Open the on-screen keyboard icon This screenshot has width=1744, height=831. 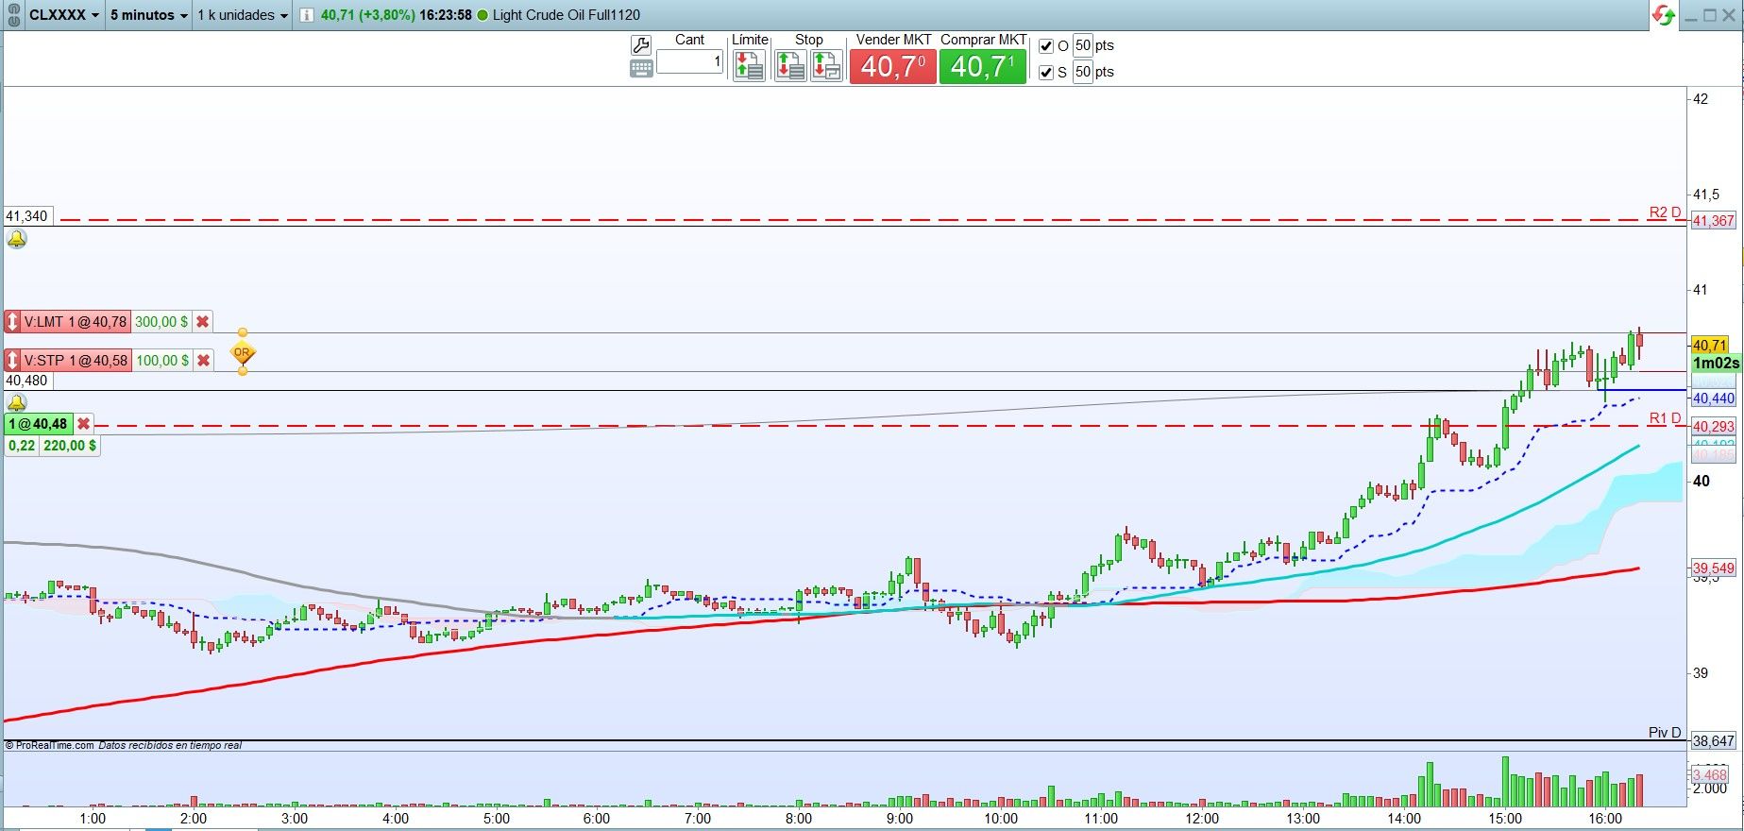[x=641, y=69]
